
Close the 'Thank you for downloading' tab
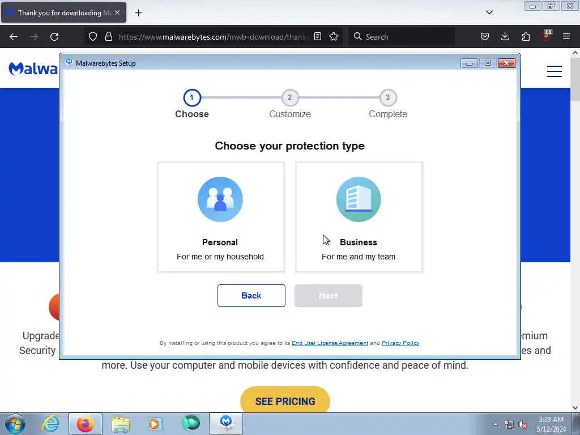coord(117,12)
